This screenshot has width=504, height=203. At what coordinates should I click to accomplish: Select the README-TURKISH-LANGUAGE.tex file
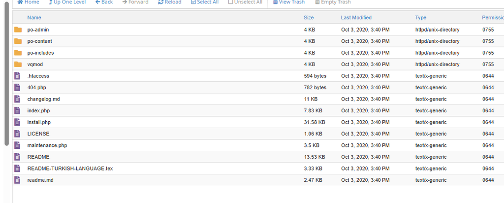click(70, 169)
